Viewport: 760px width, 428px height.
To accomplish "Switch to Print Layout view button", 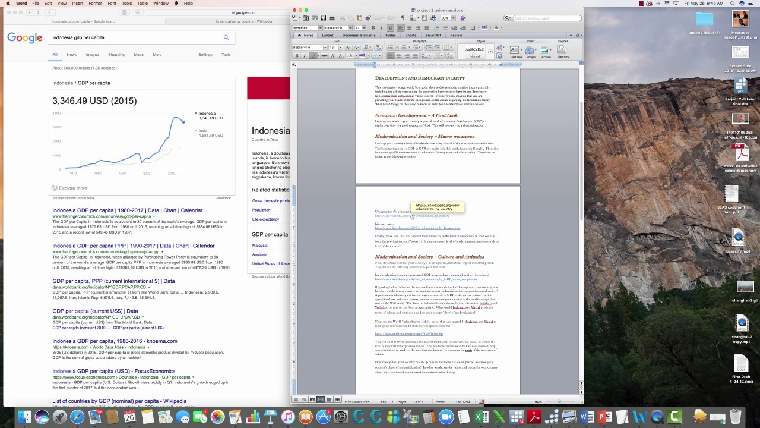I will tap(321, 399).
